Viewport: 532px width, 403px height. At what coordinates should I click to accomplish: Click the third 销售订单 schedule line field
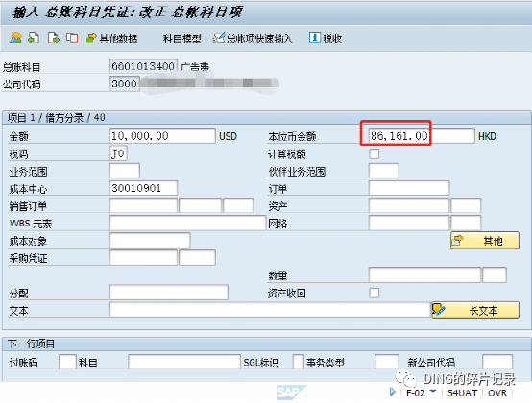point(238,205)
